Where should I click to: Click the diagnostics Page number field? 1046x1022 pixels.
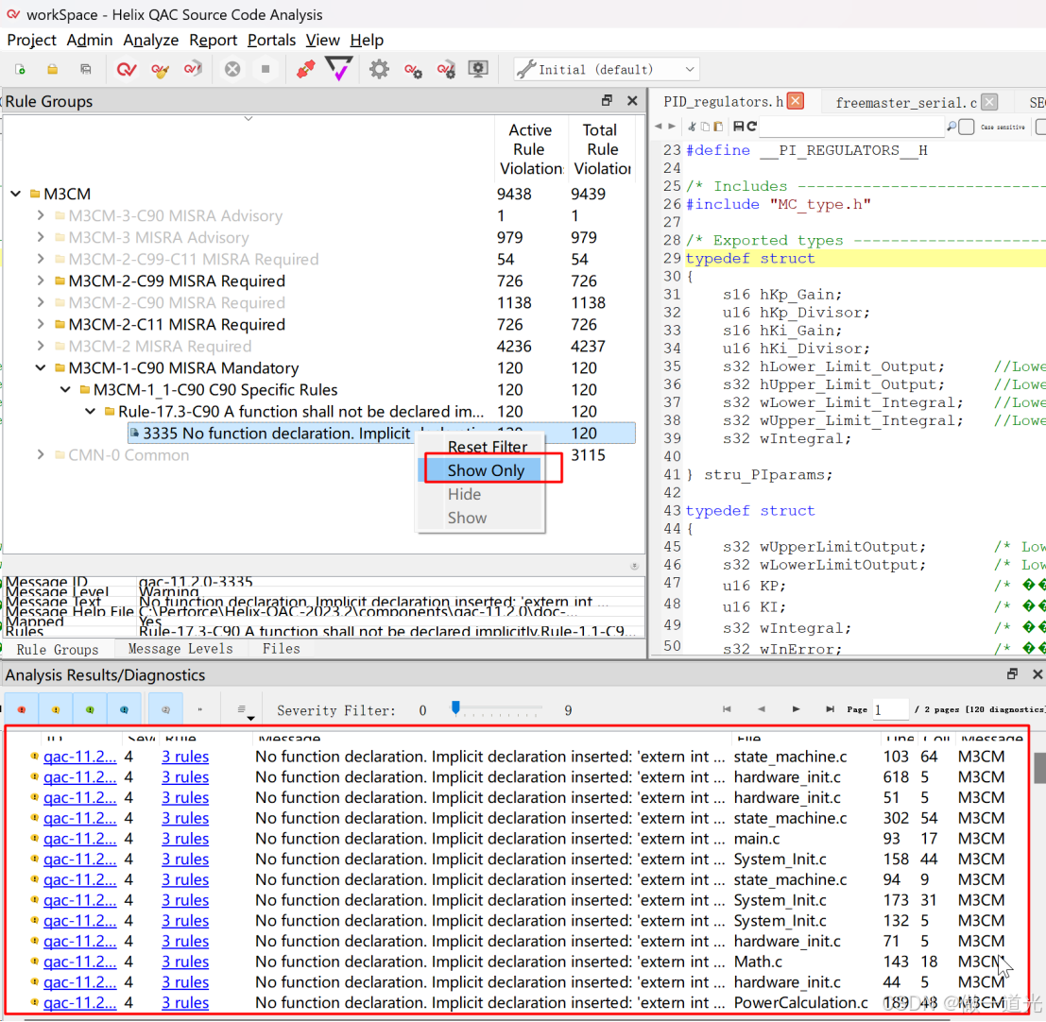point(891,710)
